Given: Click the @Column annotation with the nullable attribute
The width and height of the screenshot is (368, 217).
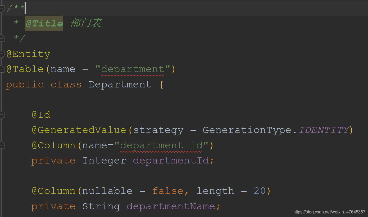Looking at the screenshot, I should coord(53,191).
